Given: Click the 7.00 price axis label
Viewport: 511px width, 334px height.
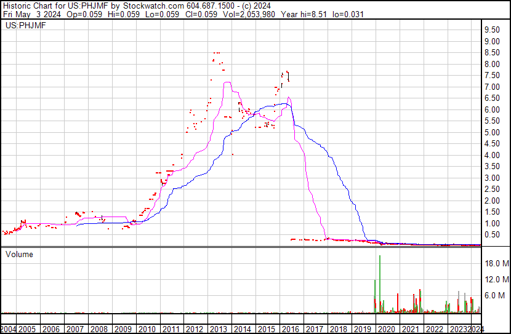Looking at the screenshot, I should coord(492,87).
